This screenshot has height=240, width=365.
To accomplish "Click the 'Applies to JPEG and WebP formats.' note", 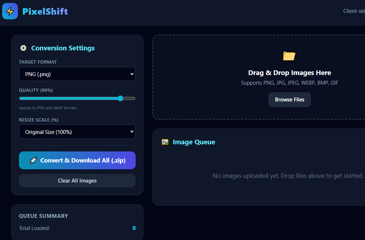I will [48, 108].
